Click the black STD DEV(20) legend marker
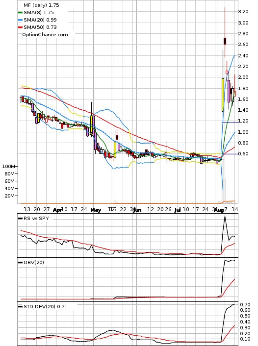The width and height of the screenshot is (258, 346). (20, 307)
